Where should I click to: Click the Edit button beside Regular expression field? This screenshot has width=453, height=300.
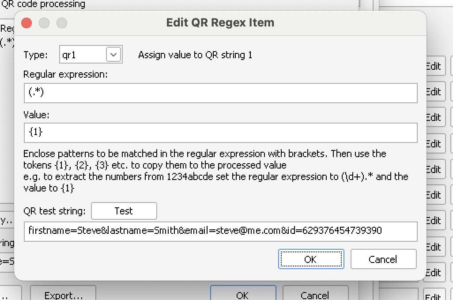pos(434,91)
